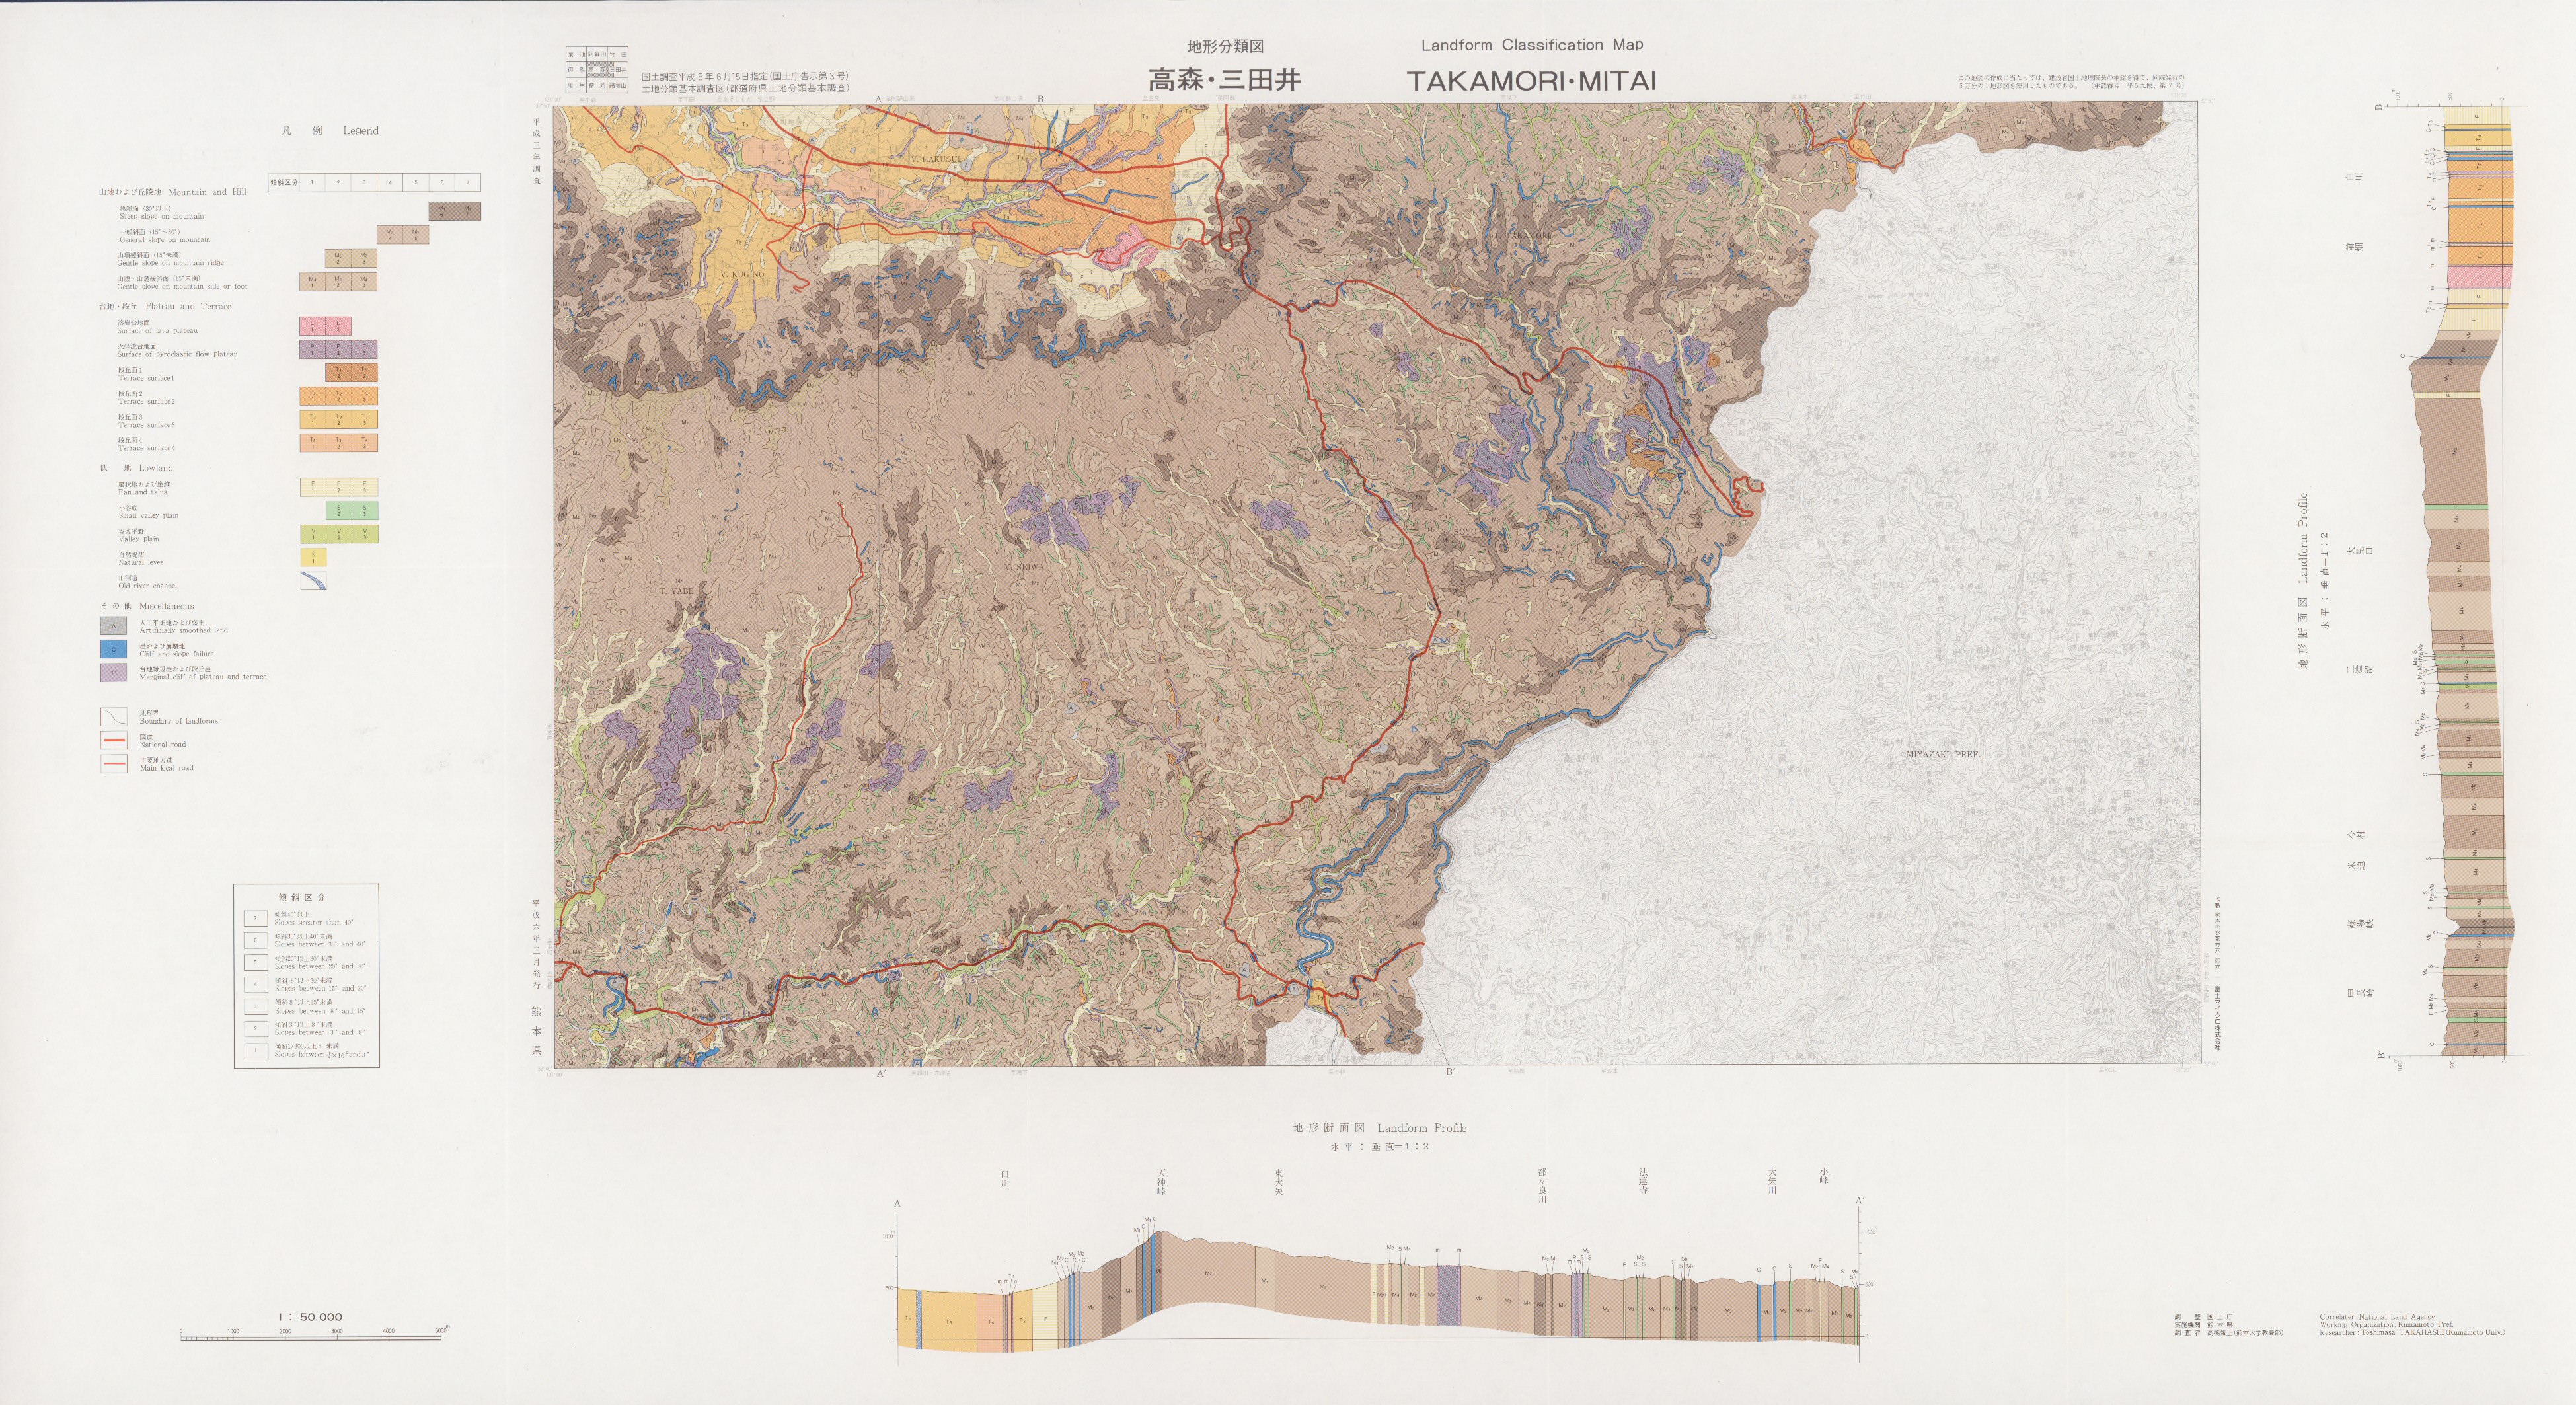The height and width of the screenshot is (1405, 2576).
Task: Click the slope class '1' box in slope key
Action: point(256,1051)
